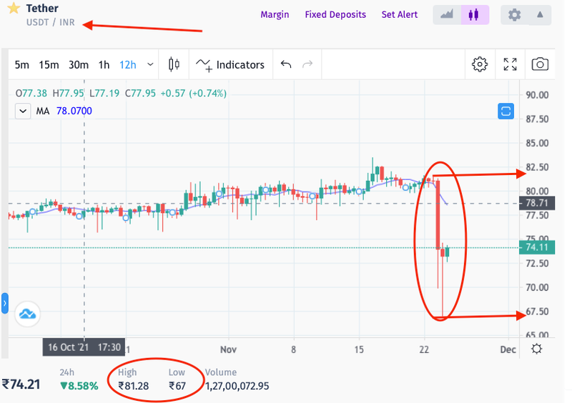Image resolution: width=572 pixels, height=403 pixels.
Task: Toggle the favorite star next to Tether
Action: coord(14,8)
